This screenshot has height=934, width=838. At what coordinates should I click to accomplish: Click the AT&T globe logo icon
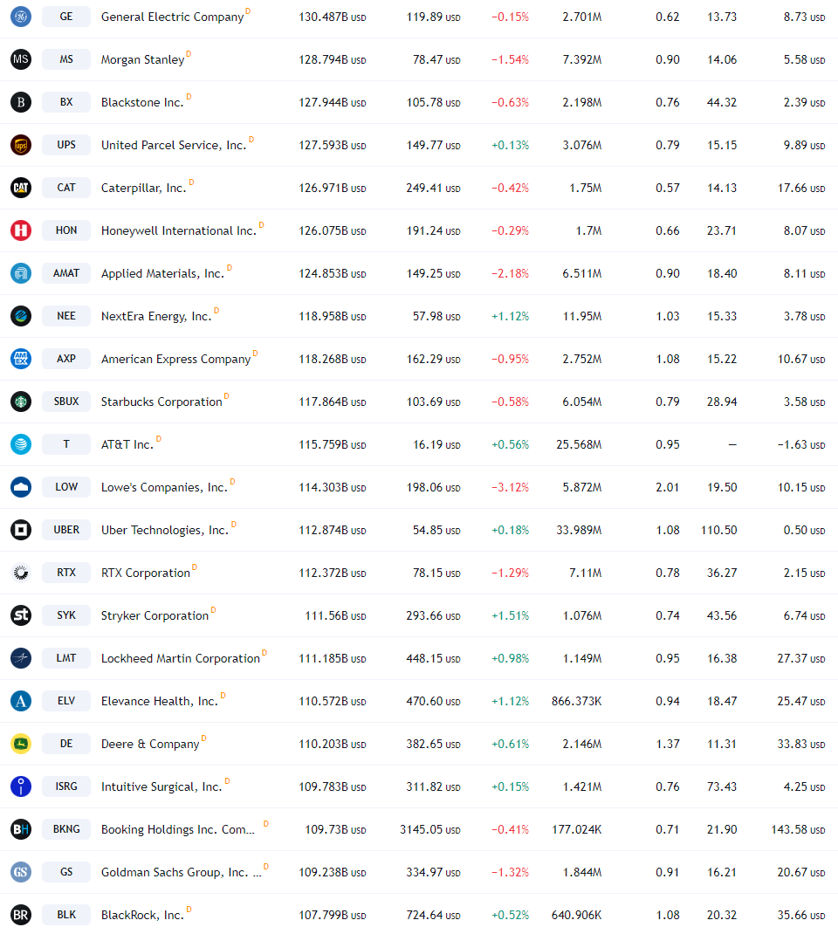[x=21, y=444]
